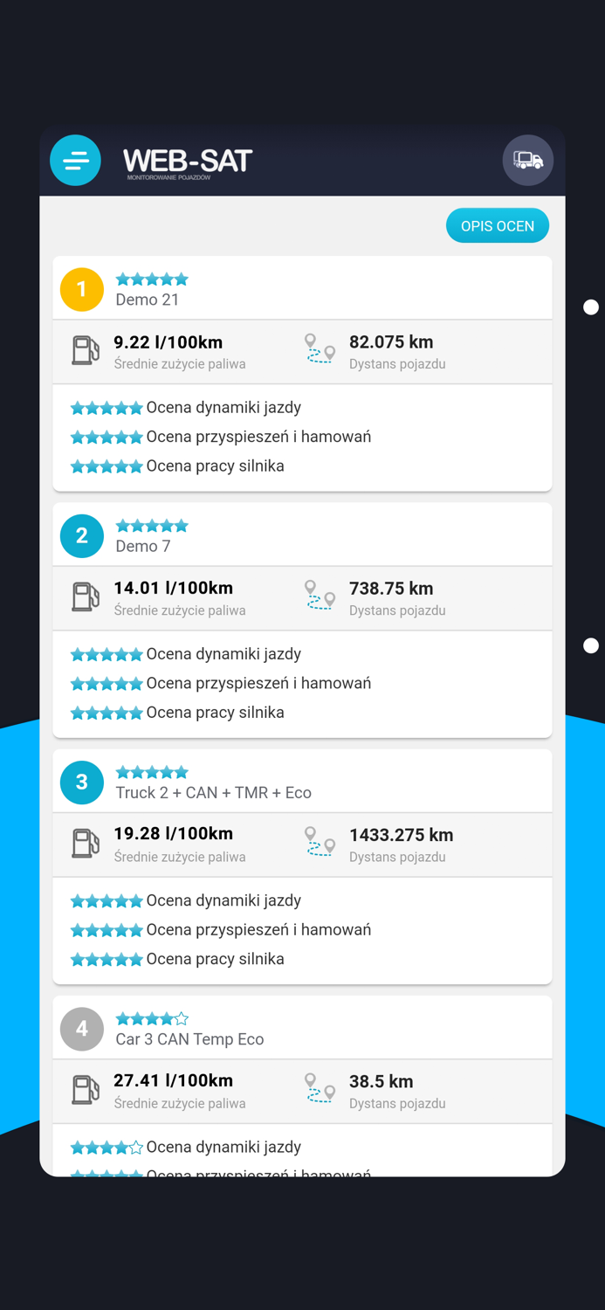The height and width of the screenshot is (1310, 605).
Task: Select the route icon next to 82.075 km
Action: pos(320,350)
